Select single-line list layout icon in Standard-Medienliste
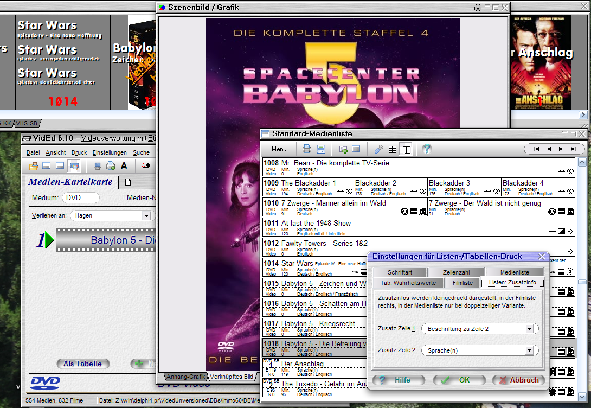This screenshot has height=408, width=591. [393, 149]
